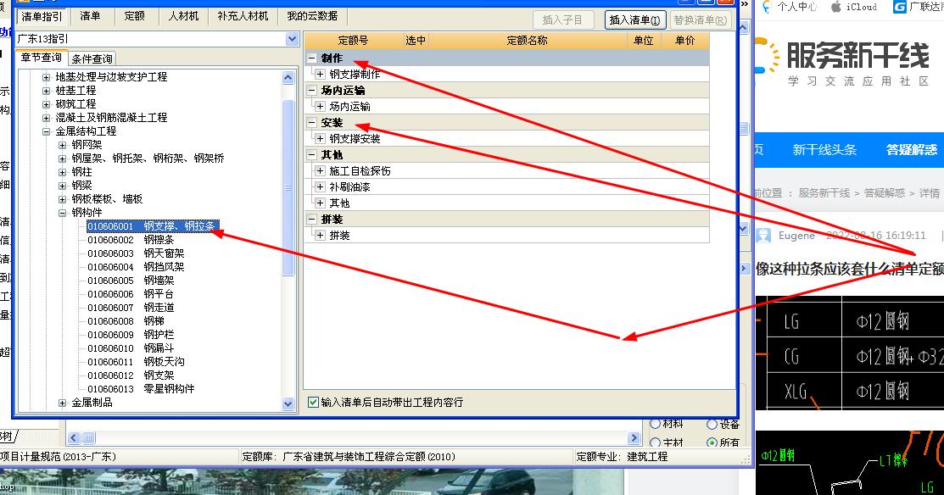Collapse the 制作 group header

(312, 58)
